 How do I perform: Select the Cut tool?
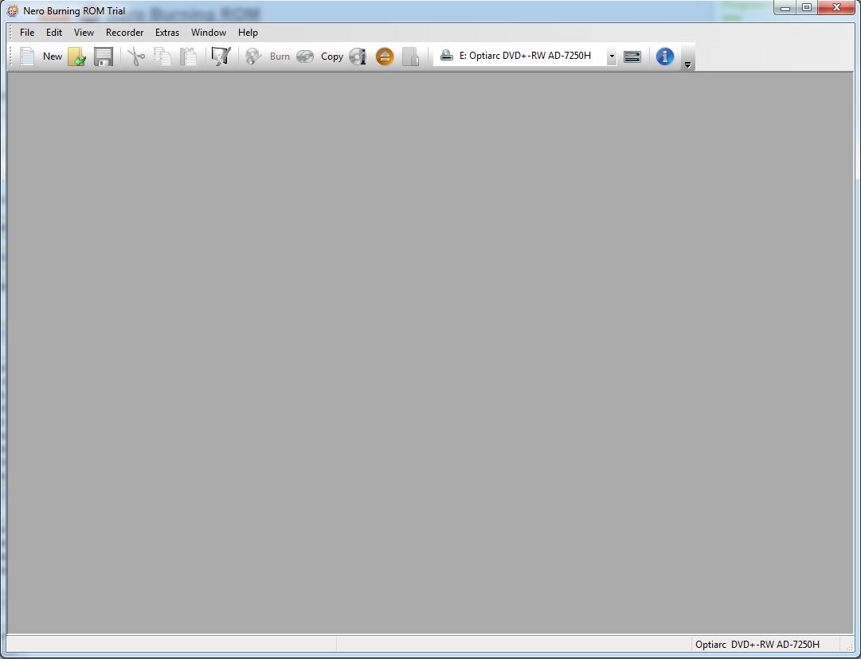point(136,56)
